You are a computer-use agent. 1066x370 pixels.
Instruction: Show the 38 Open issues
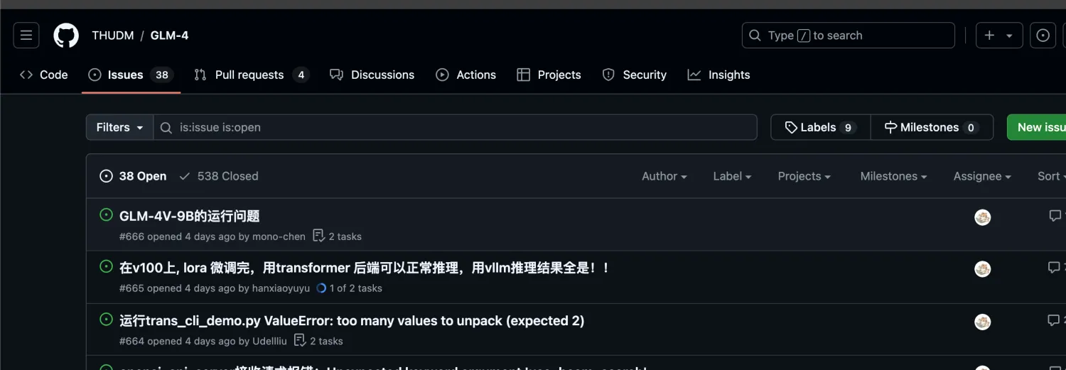click(133, 176)
